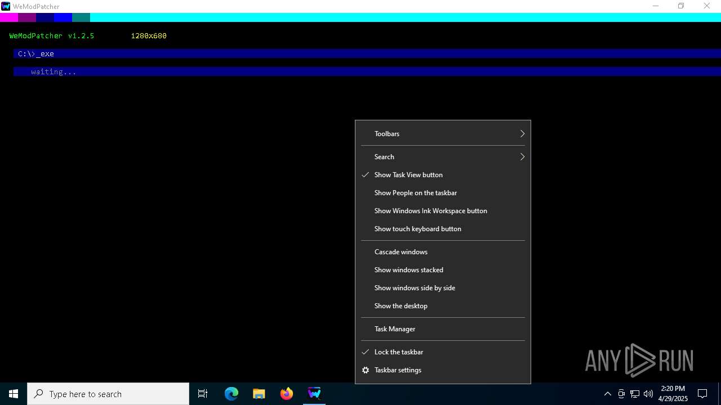Click the taskbar search box
721x405 pixels.
108,394
